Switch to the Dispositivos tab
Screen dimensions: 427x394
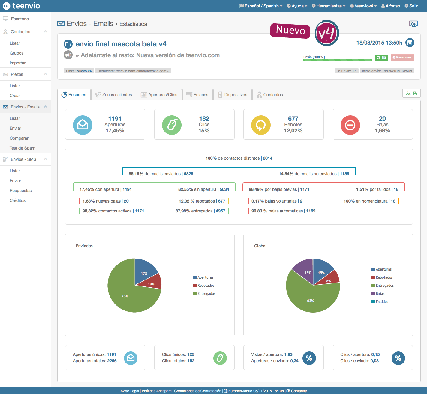point(233,95)
